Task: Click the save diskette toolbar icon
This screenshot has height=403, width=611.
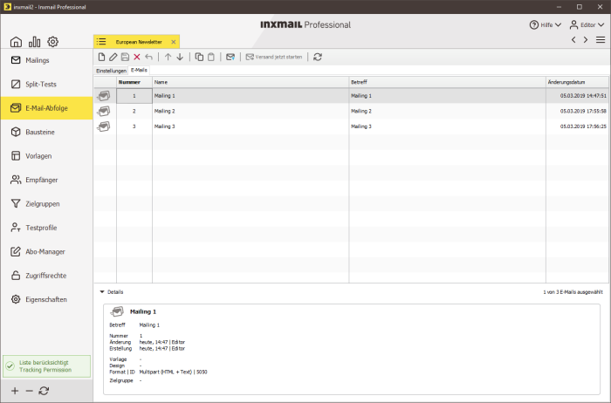Action: 125,57
